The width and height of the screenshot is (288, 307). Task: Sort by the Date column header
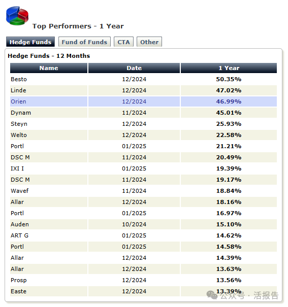[x=134, y=68]
